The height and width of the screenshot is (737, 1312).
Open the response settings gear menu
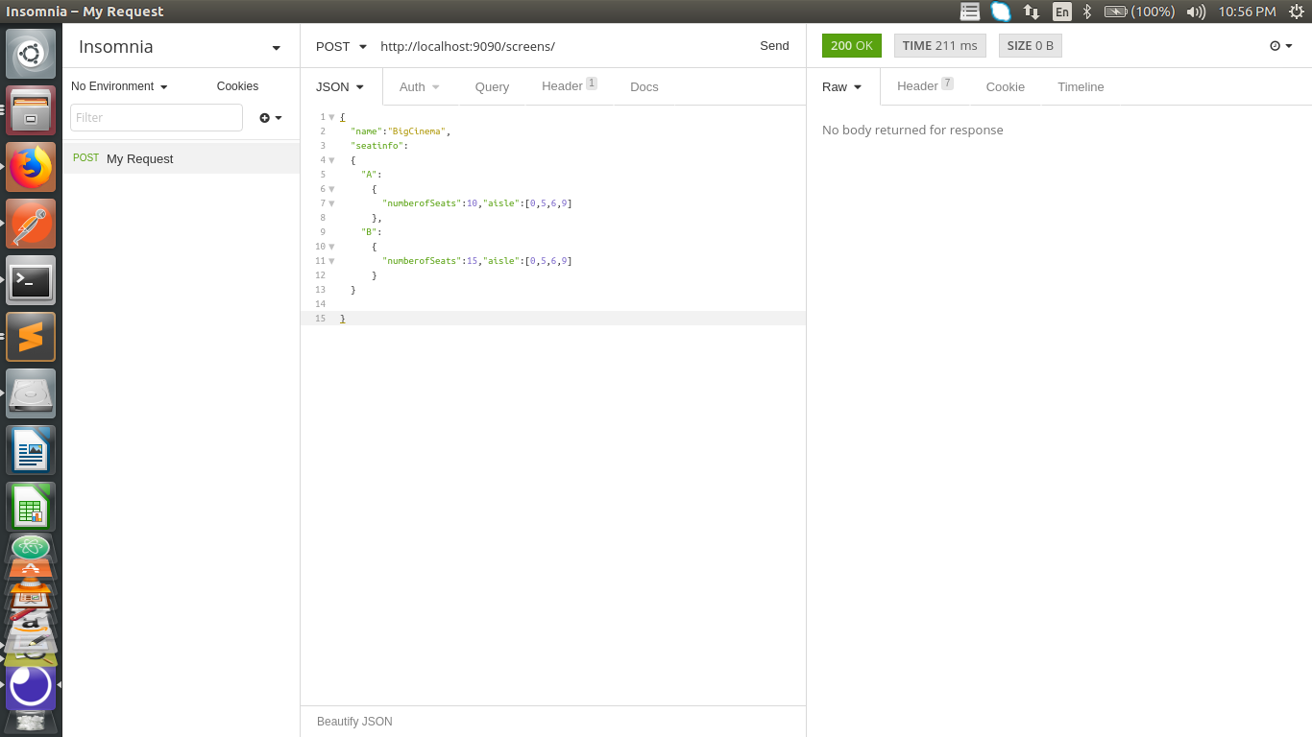coord(1280,45)
